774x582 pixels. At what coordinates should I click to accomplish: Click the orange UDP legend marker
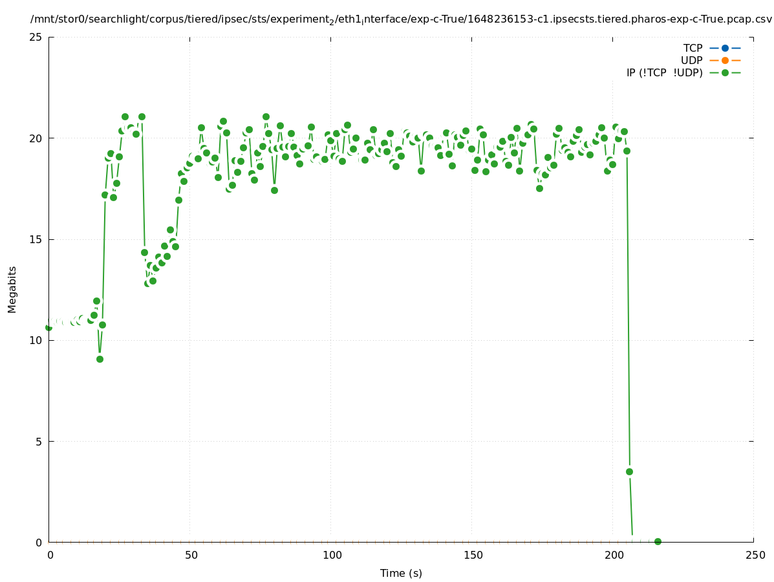pyautogui.click(x=725, y=60)
